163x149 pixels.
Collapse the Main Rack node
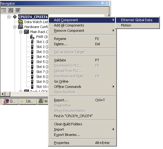pos(21,32)
